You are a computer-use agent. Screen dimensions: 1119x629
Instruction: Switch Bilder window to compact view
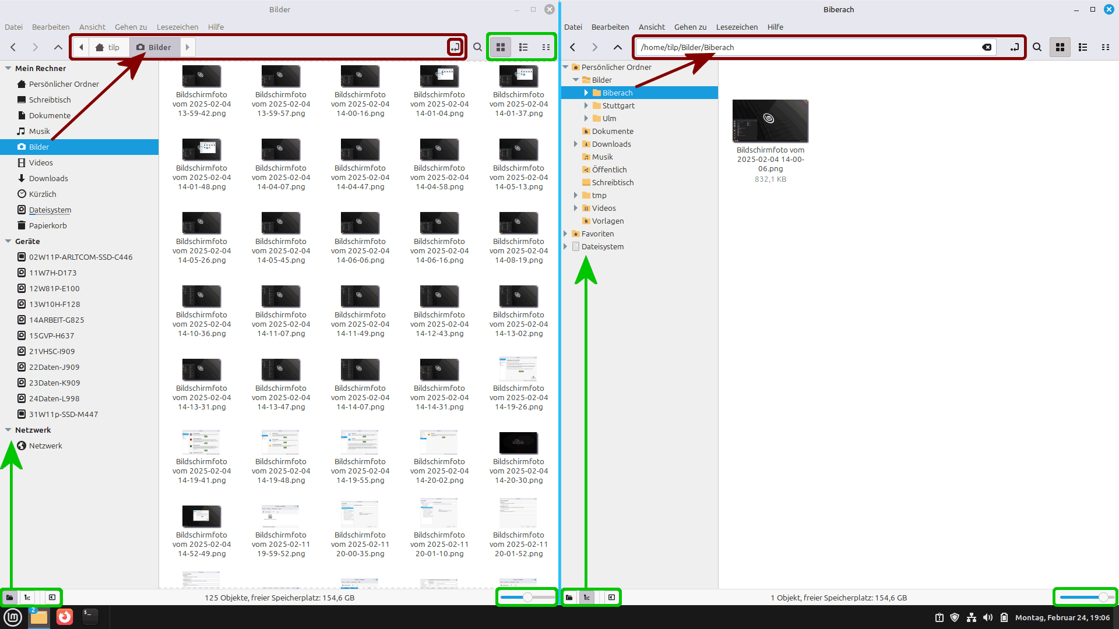[x=546, y=47]
